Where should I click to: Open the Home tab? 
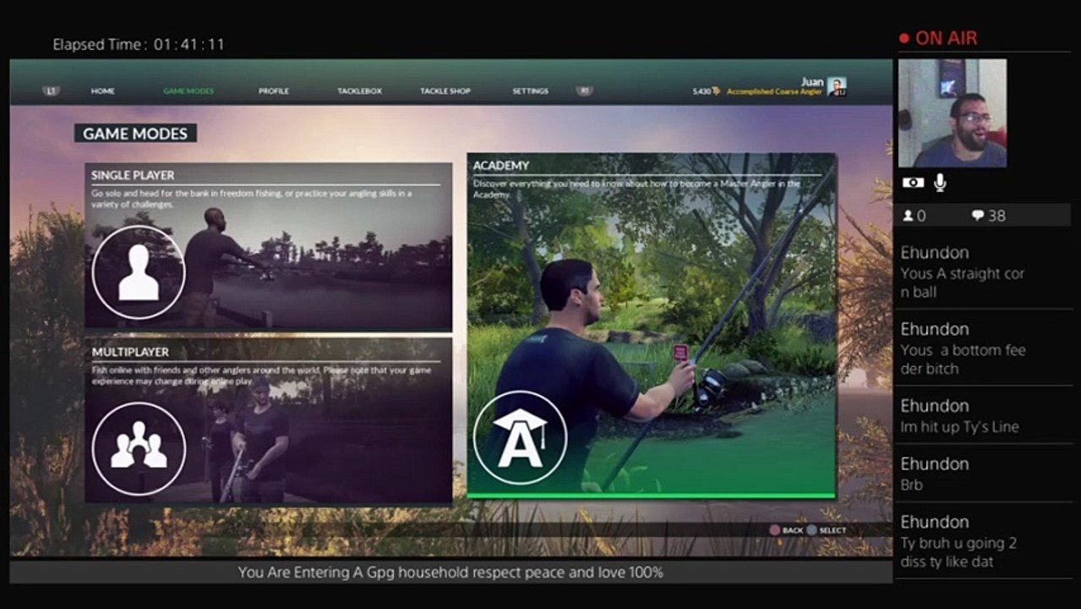(x=103, y=91)
